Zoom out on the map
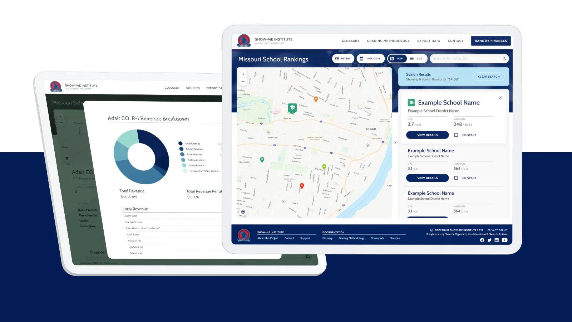572x322 pixels. click(243, 82)
